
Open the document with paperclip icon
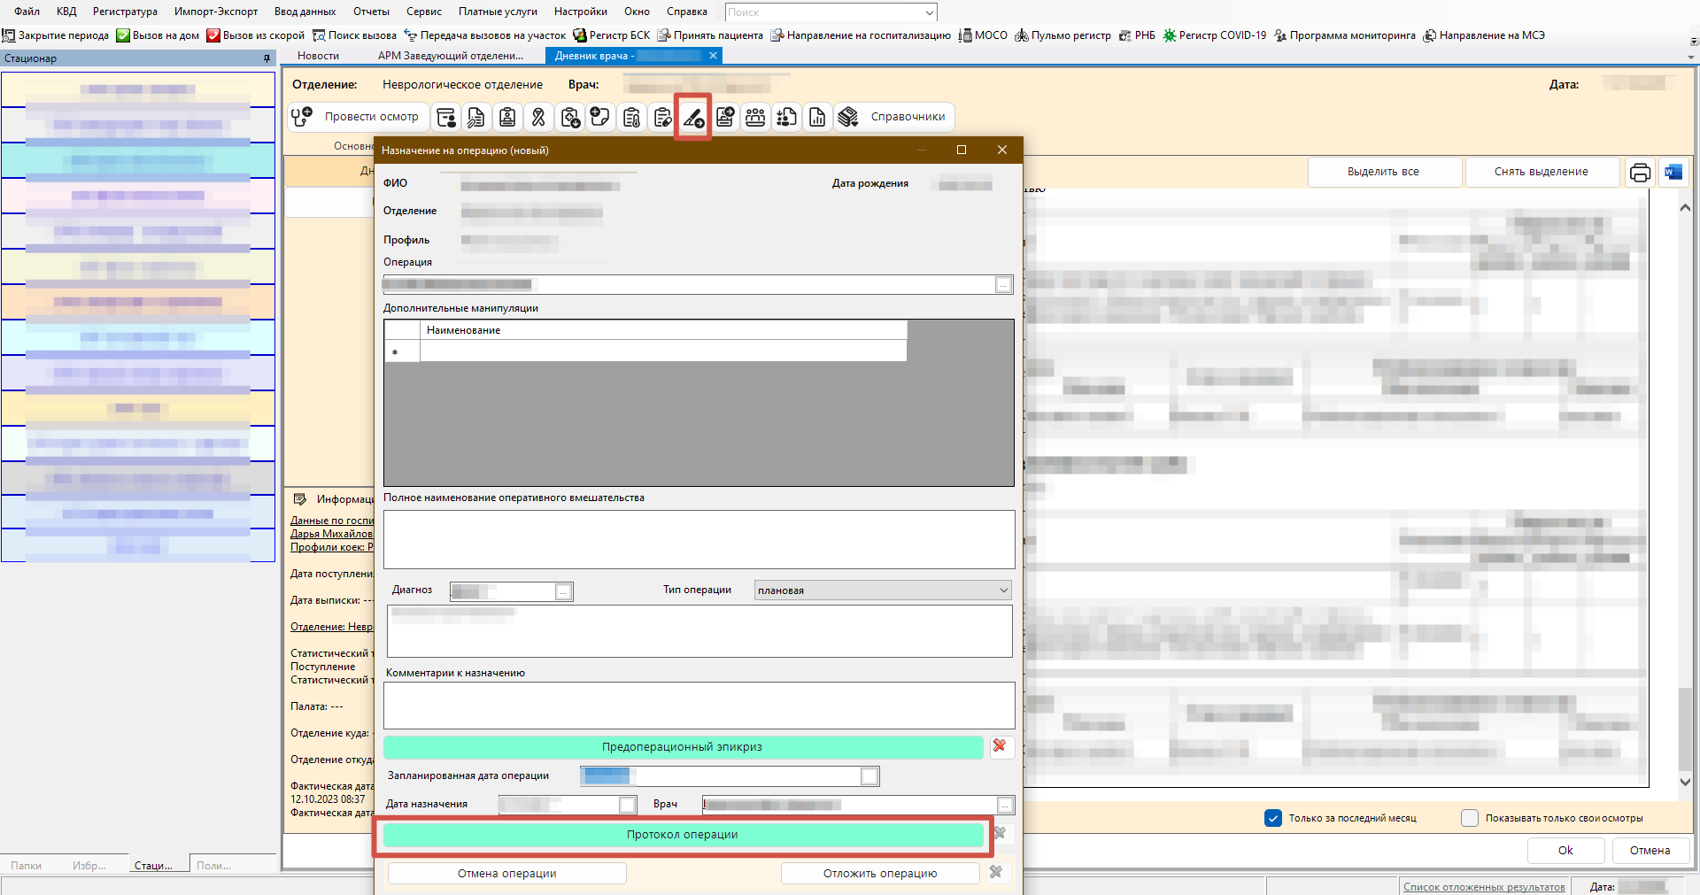(476, 117)
